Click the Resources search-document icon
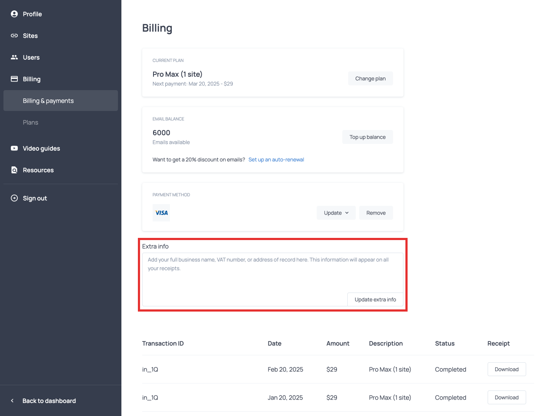Screen dimensions: 555x416 click(14, 170)
